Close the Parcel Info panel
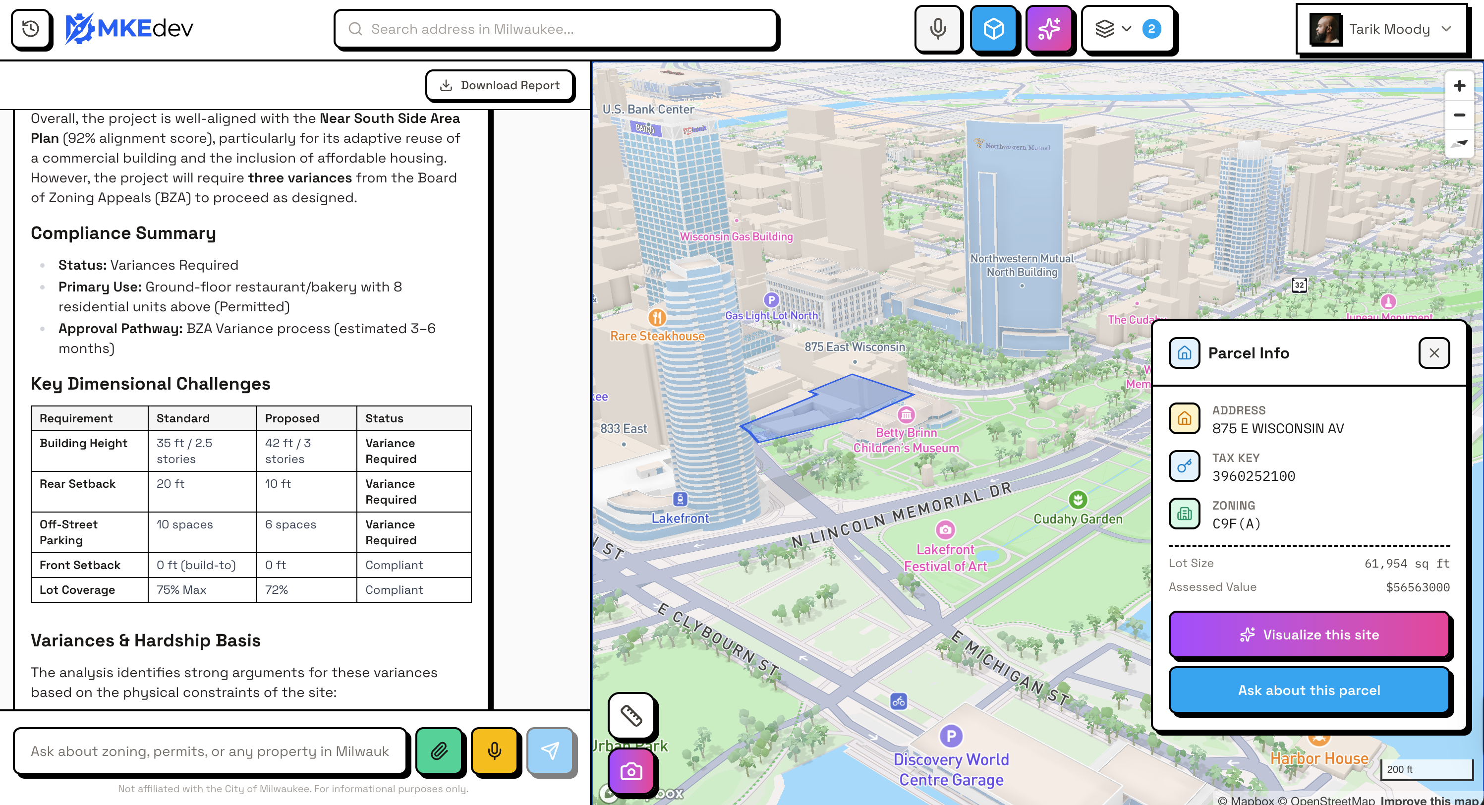Image resolution: width=1484 pixels, height=805 pixels. (x=1434, y=352)
